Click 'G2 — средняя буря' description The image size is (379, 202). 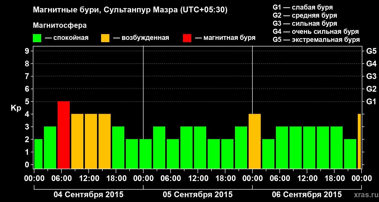coord(305,15)
